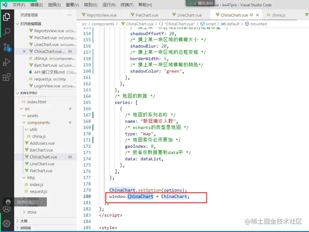Click components in the breadcrumb
Screen dimensions: 309x232
pos(103,24)
